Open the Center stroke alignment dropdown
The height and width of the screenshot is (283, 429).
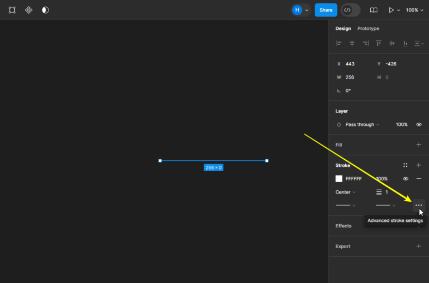click(345, 192)
